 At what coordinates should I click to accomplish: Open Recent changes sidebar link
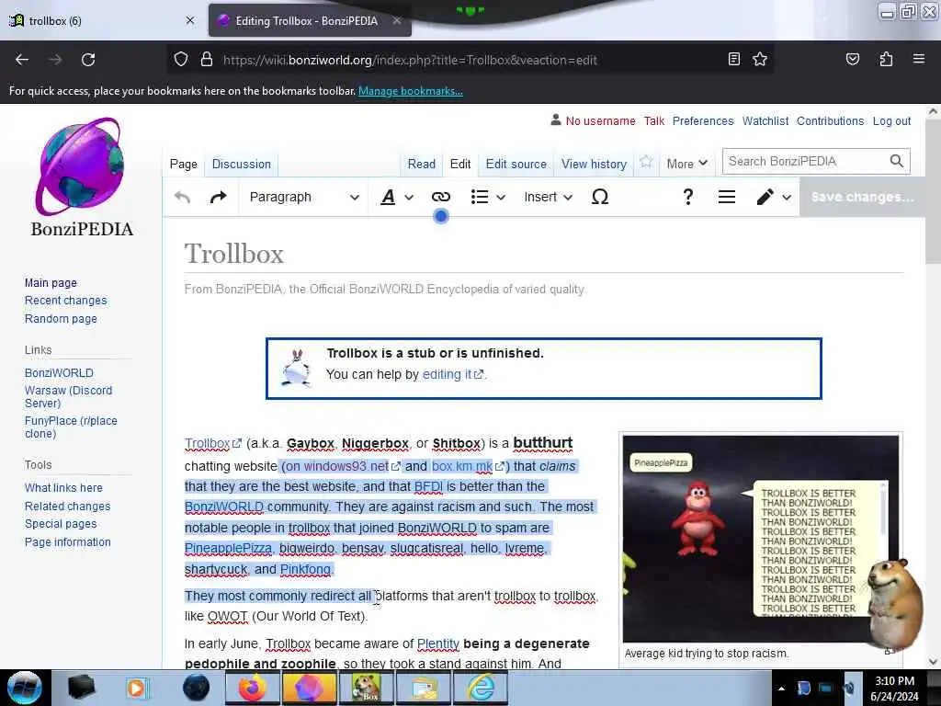point(65,301)
